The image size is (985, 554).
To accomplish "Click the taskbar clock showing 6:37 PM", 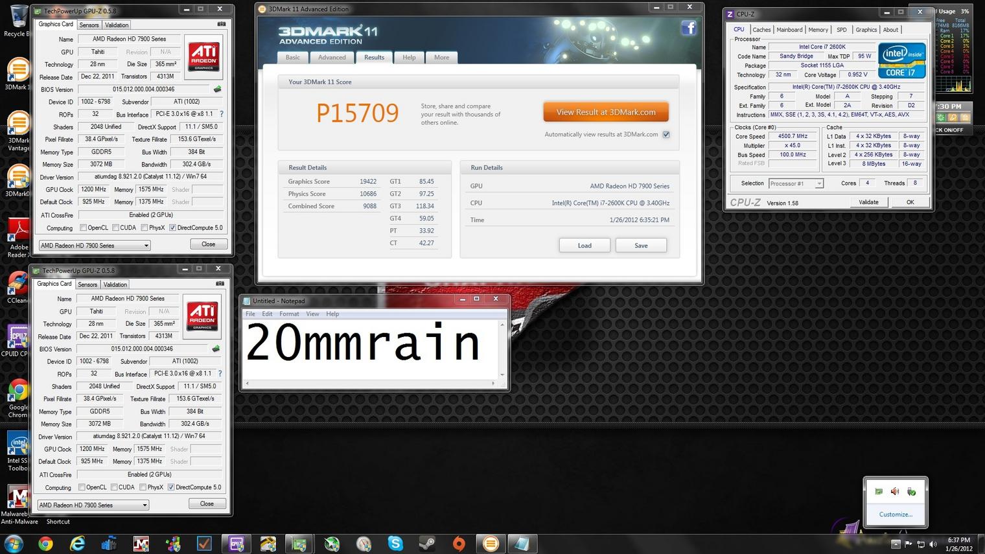I will (x=959, y=544).
